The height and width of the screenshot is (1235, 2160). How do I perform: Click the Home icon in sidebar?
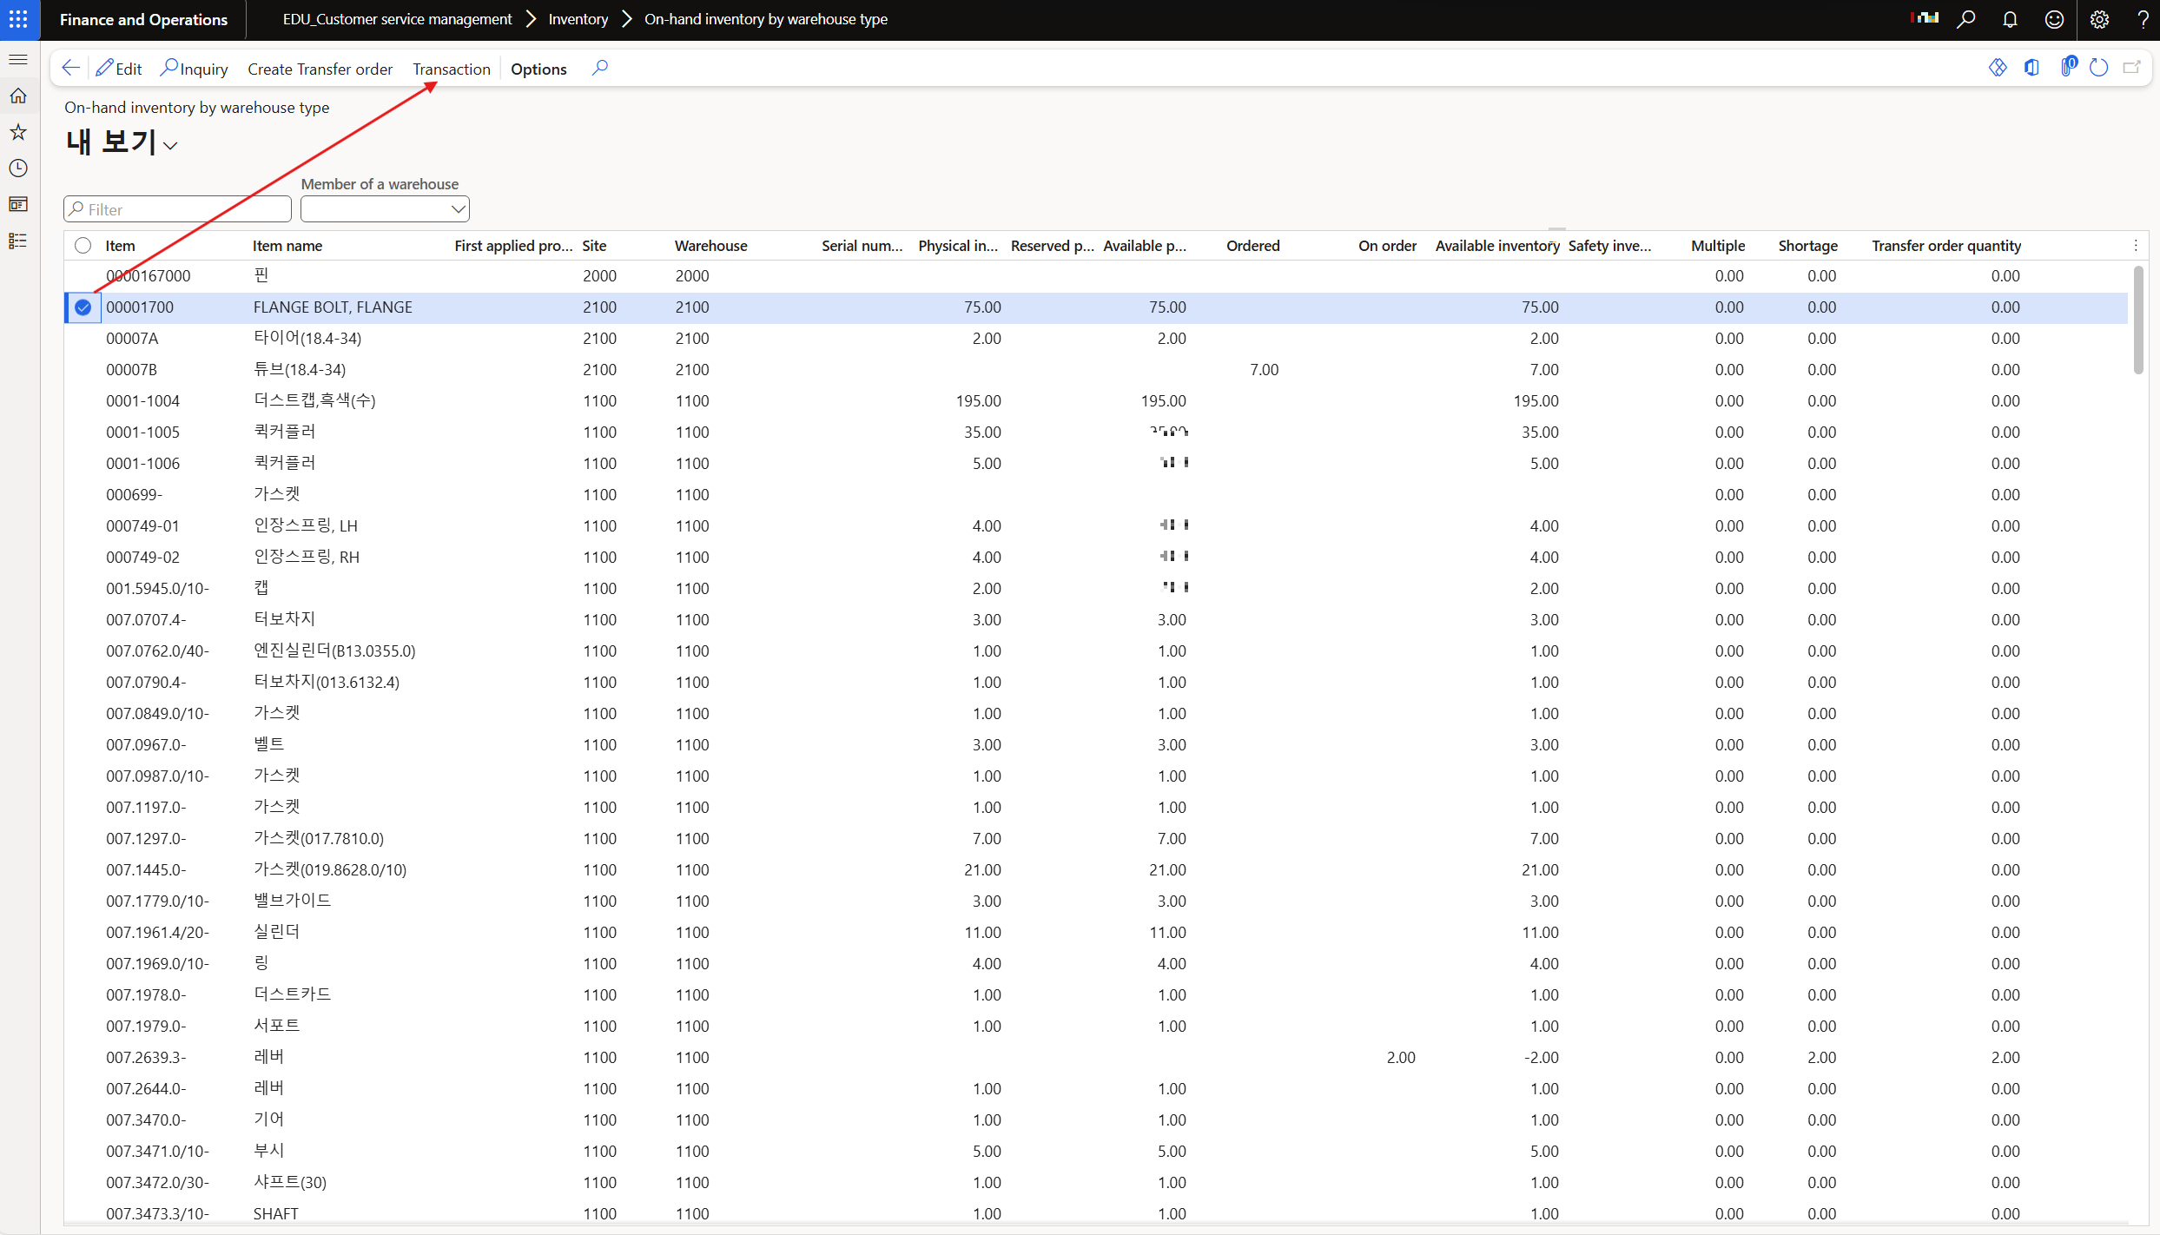[x=18, y=96]
